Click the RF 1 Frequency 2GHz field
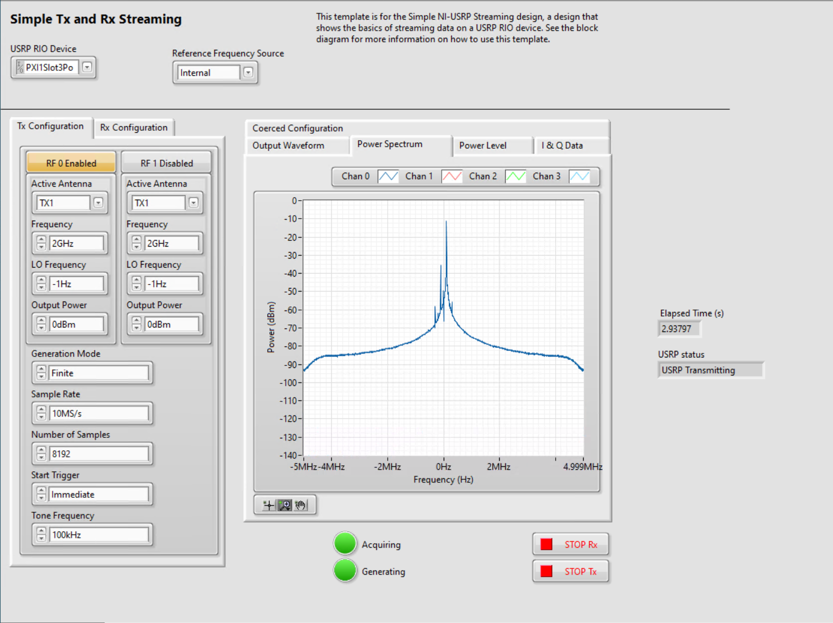The height and width of the screenshot is (623, 833). click(x=171, y=244)
